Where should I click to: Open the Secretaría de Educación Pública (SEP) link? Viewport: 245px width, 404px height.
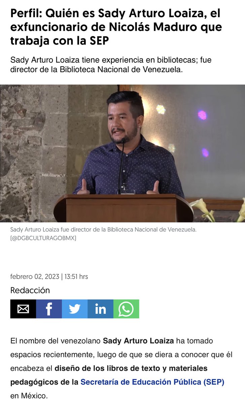coord(152,382)
